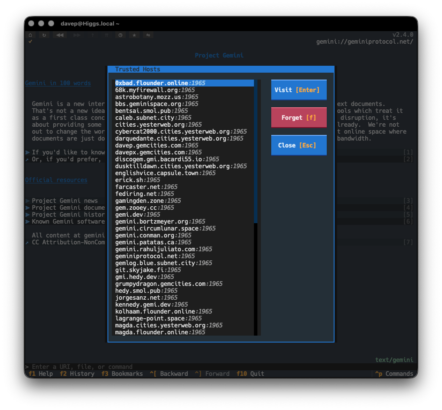Click f2 History in the footer
This screenshot has width=442, height=410.
click(x=77, y=374)
